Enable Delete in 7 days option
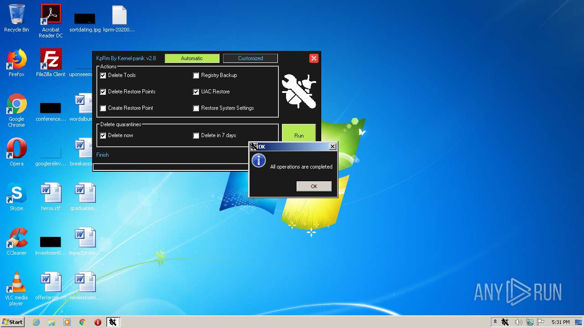 (x=196, y=135)
